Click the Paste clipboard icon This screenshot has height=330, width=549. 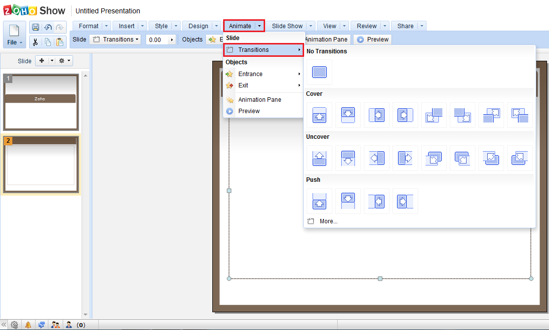point(60,42)
